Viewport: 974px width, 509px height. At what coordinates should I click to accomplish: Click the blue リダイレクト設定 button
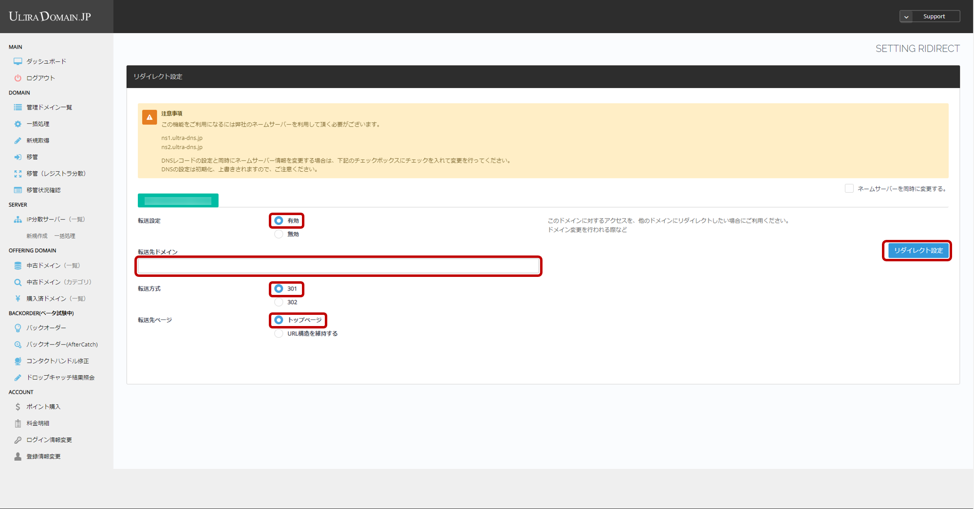point(918,251)
